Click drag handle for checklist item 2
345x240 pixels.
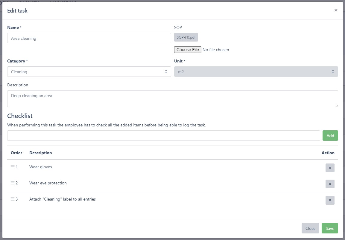click(x=13, y=183)
